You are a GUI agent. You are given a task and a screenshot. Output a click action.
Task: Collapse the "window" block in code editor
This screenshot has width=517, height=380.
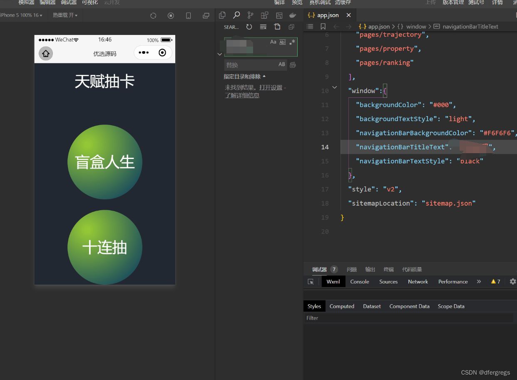pos(334,88)
